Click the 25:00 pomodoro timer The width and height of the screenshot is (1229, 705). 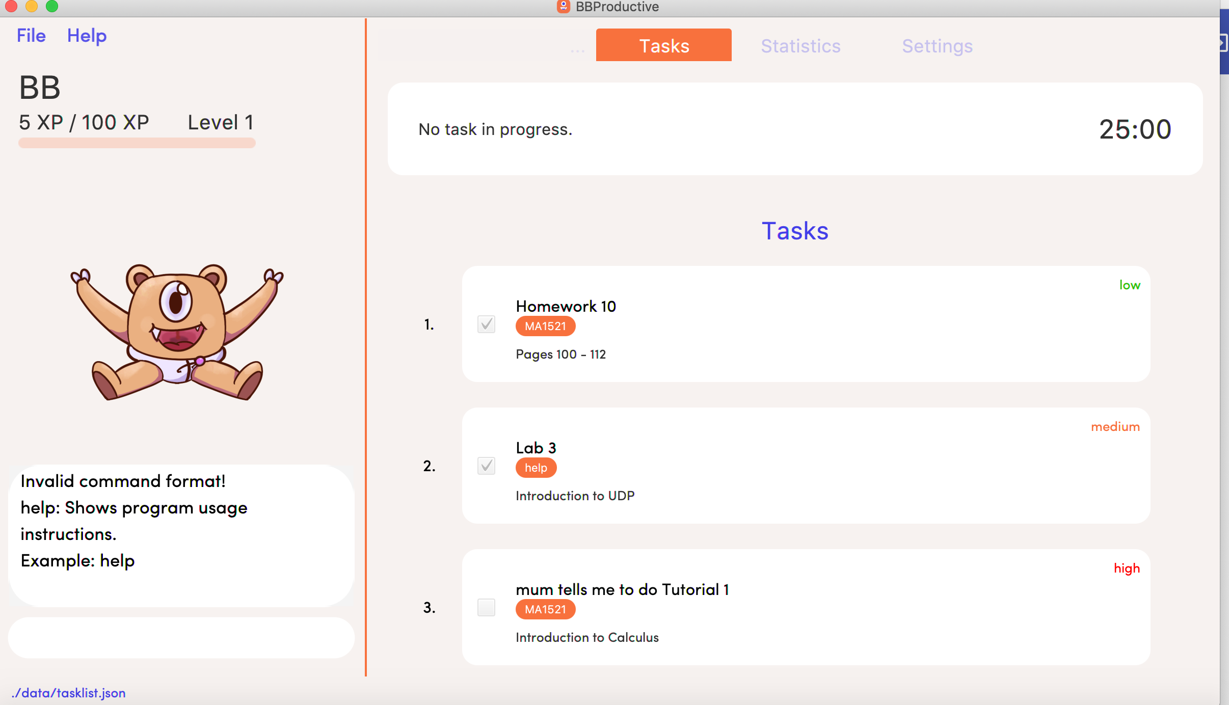[1135, 129]
